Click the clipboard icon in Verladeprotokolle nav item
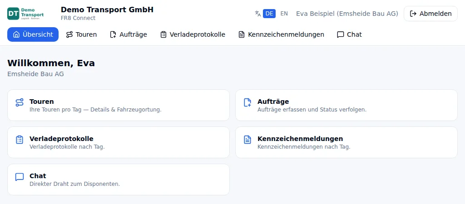 (163, 34)
